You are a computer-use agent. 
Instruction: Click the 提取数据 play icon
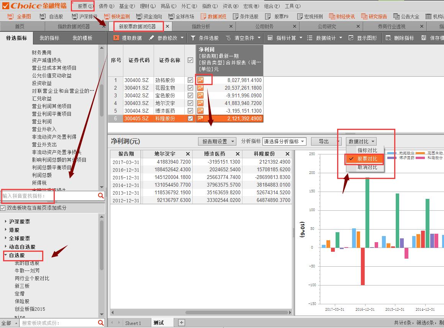tap(116, 38)
